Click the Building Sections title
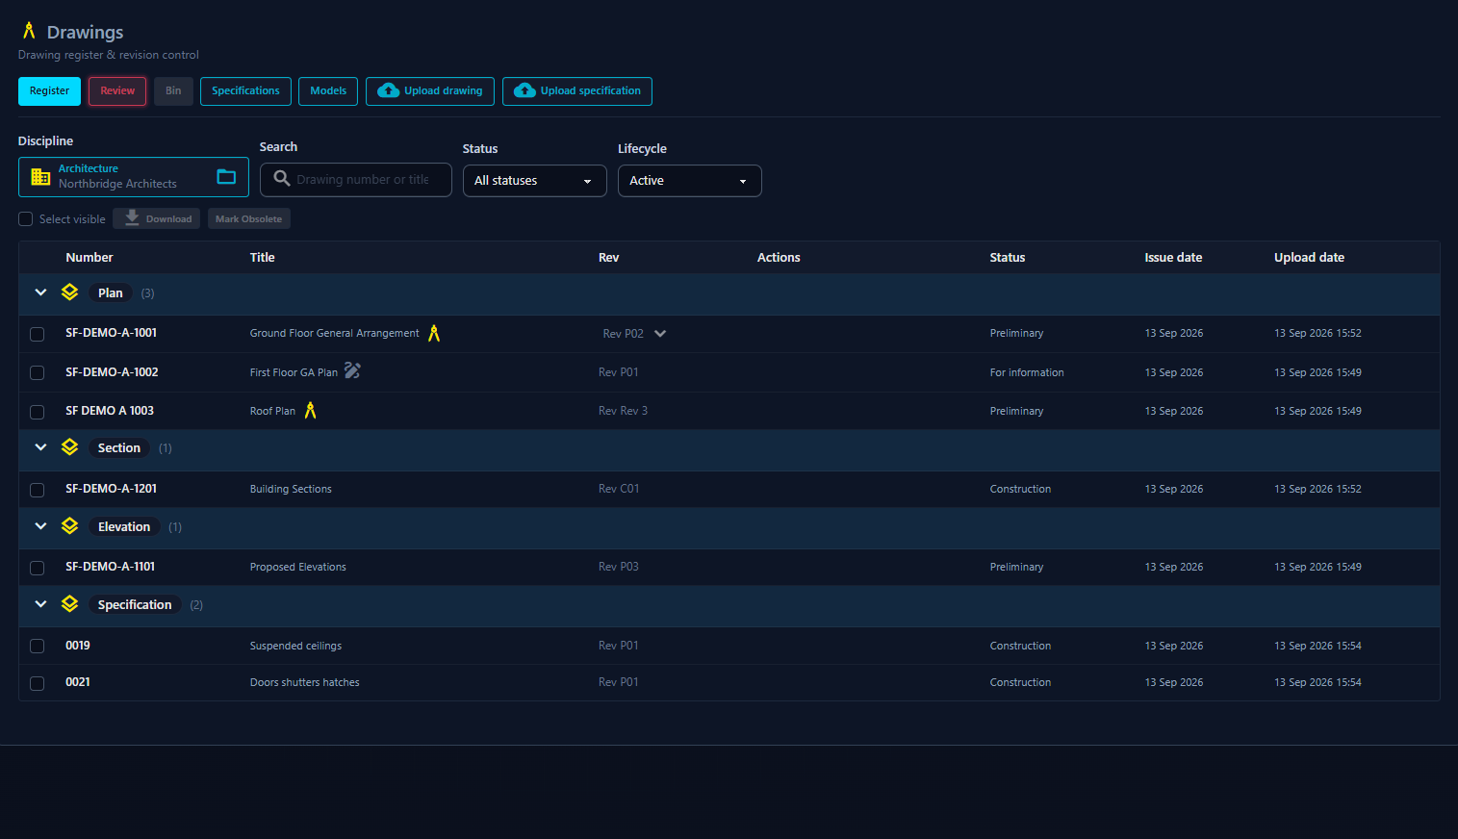 (291, 489)
